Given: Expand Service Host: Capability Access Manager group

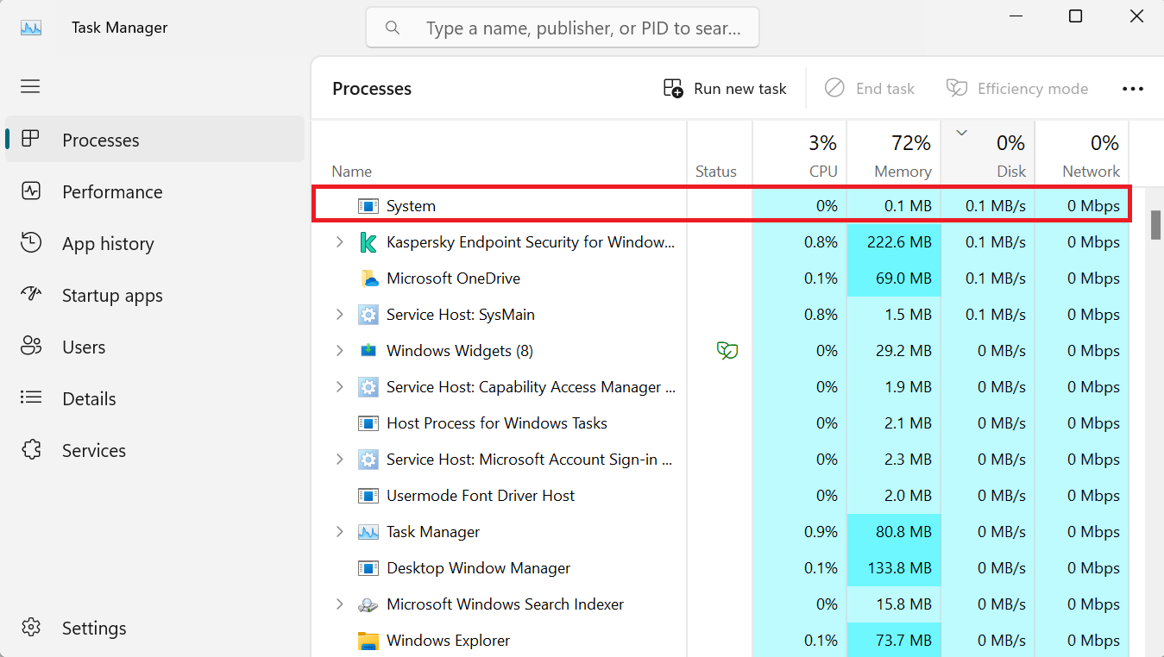Looking at the screenshot, I should click(340, 387).
